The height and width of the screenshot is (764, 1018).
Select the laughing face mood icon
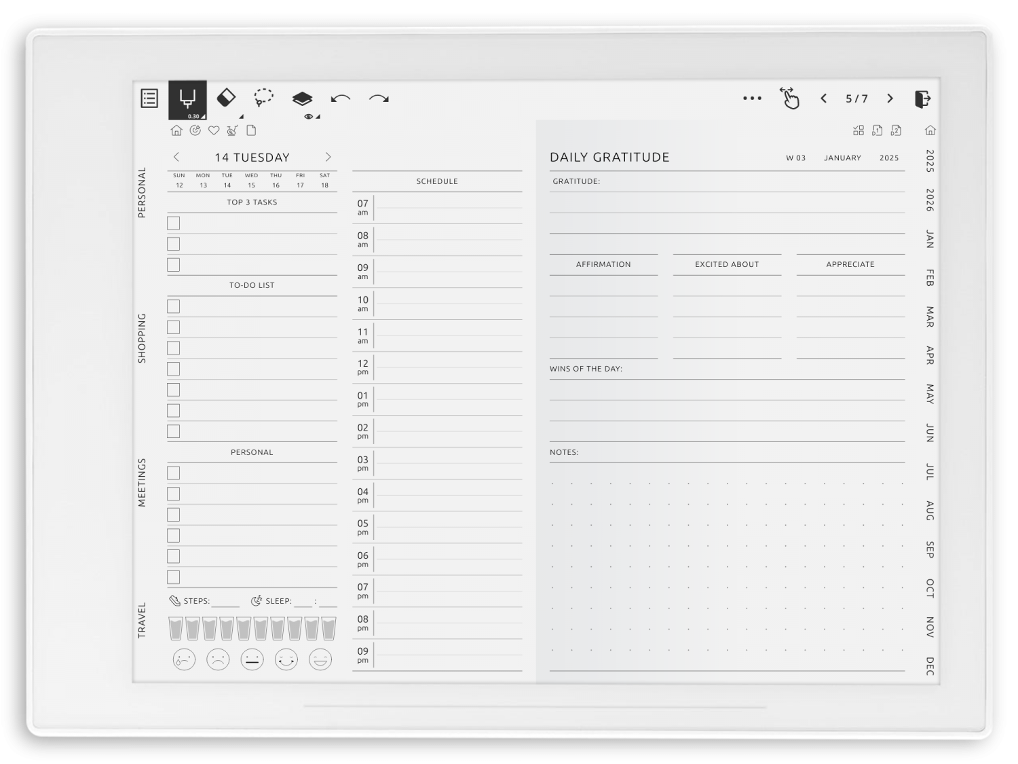point(320,659)
